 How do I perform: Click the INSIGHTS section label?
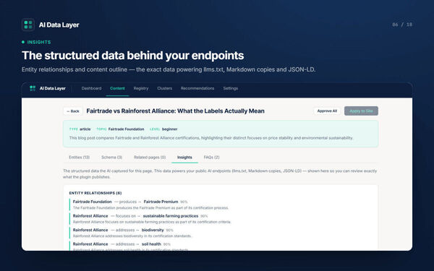coord(39,42)
